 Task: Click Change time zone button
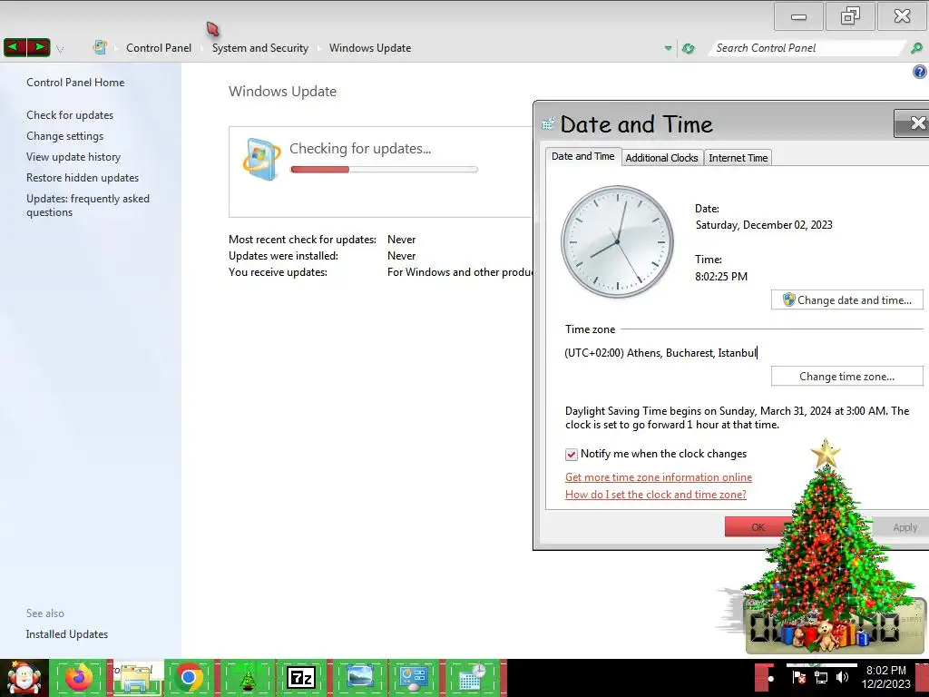[847, 377]
